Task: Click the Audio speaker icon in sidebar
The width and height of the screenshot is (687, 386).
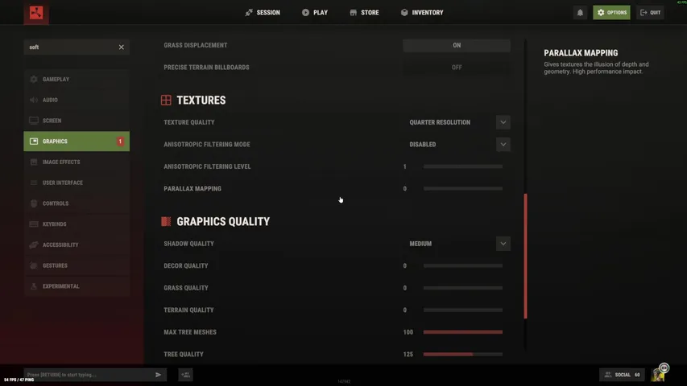Action: pos(34,100)
